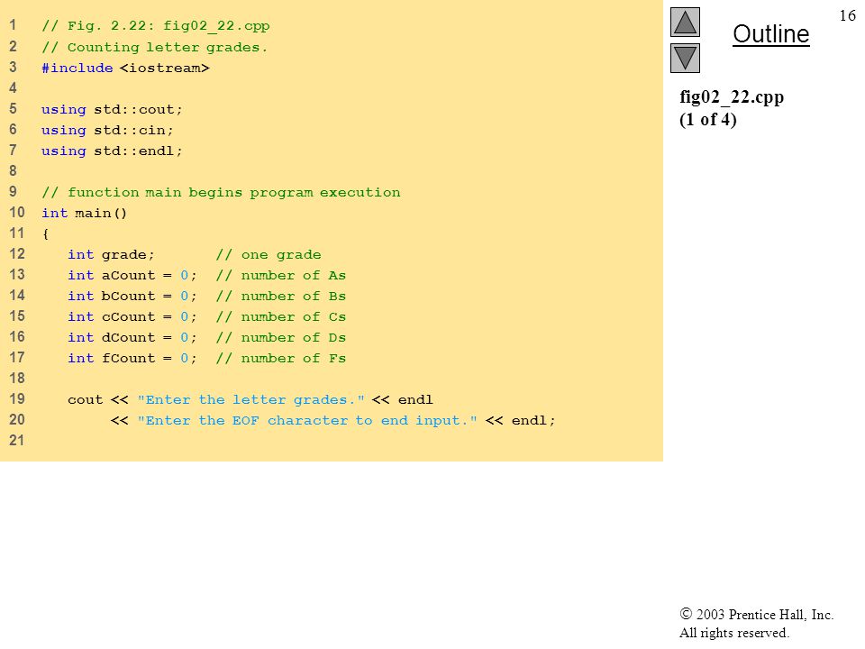This screenshot has width=865, height=649.
Task: Click the "Enter the letter grades." string
Action: point(251,399)
